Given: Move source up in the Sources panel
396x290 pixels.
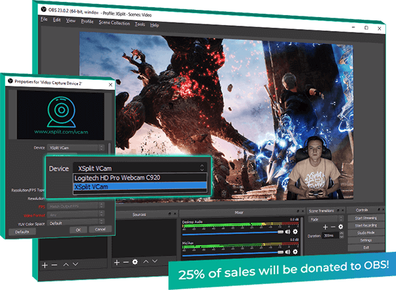Looking at the screenshot, I should coord(146,262).
